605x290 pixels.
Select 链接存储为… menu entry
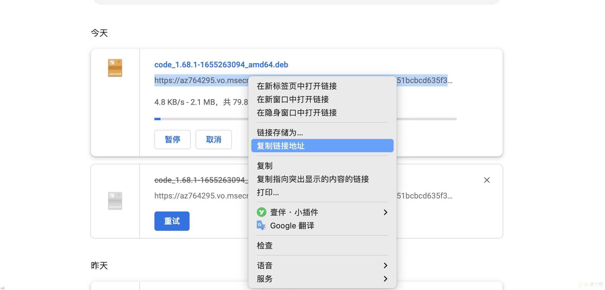click(x=322, y=132)
